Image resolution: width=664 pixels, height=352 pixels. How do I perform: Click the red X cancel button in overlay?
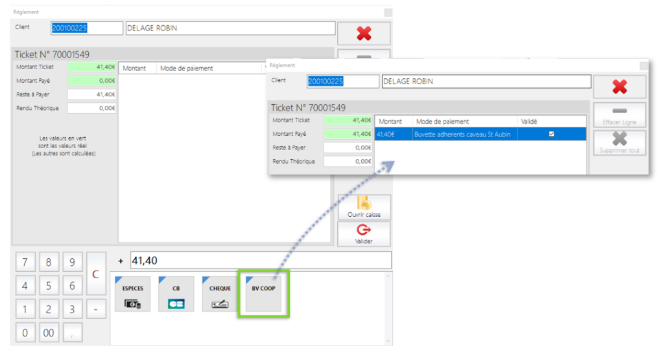coord(619,87)
